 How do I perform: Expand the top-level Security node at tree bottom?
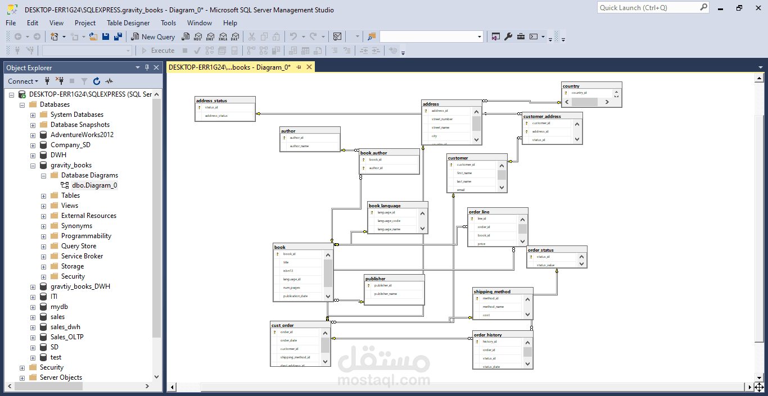point(22,367)
